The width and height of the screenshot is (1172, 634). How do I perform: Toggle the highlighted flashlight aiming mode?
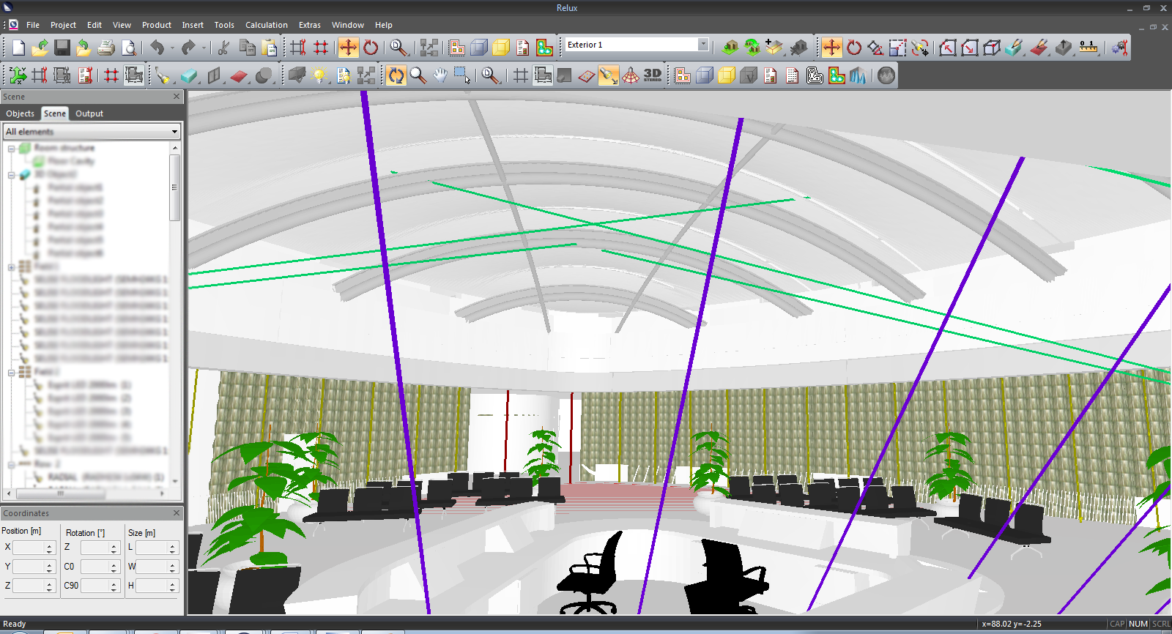[x=608, y=75]
